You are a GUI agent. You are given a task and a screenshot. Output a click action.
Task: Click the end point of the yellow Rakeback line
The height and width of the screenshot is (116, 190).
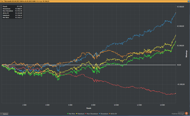pos(176,35)
